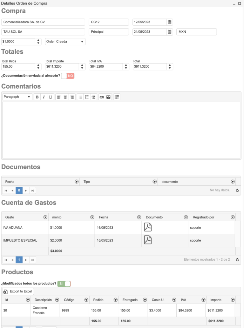This screenshot has width=244, height=328.
Task: Toggle Modificados todos los productos switch
Action: click(64, 284)
